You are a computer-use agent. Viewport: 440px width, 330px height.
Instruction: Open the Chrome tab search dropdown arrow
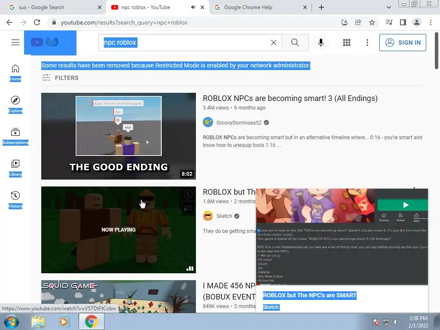(x=388, y=7)
